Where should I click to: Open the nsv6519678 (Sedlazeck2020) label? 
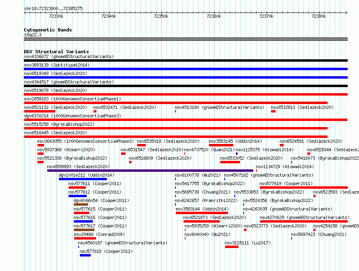point(56,90)
